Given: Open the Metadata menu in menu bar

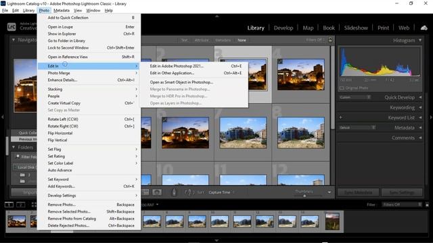Looking at the screenshot, I should point(62,11).
